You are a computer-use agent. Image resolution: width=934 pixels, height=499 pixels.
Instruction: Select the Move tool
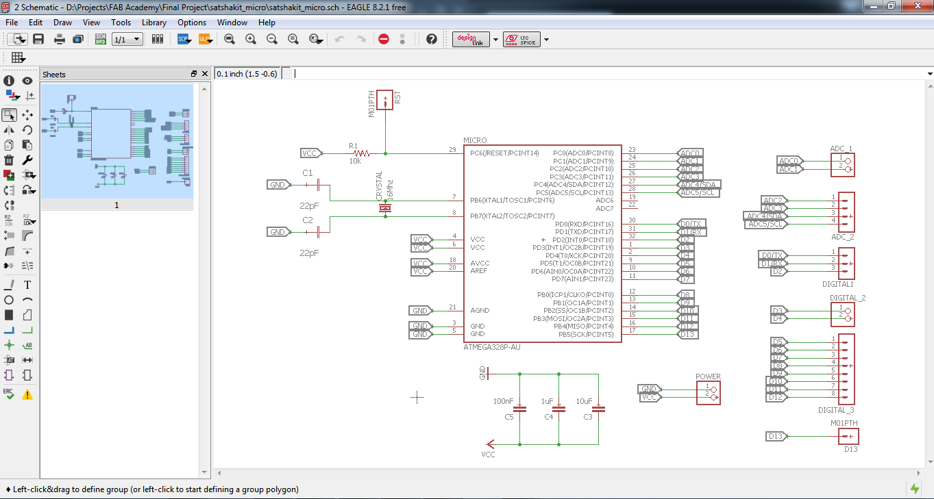pos(27,114)
